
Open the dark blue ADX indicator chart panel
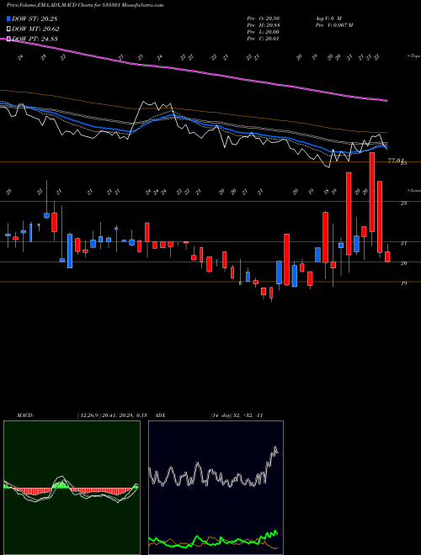coord(216,488)
